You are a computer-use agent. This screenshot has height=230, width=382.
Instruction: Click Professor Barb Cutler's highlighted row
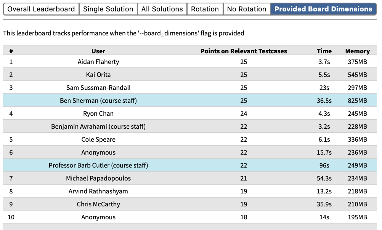[x=98, y=165]
